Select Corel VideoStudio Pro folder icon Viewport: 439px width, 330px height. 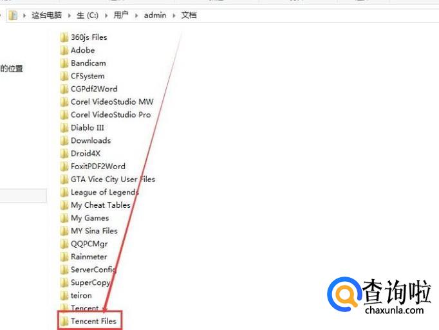tap(64, 115)
